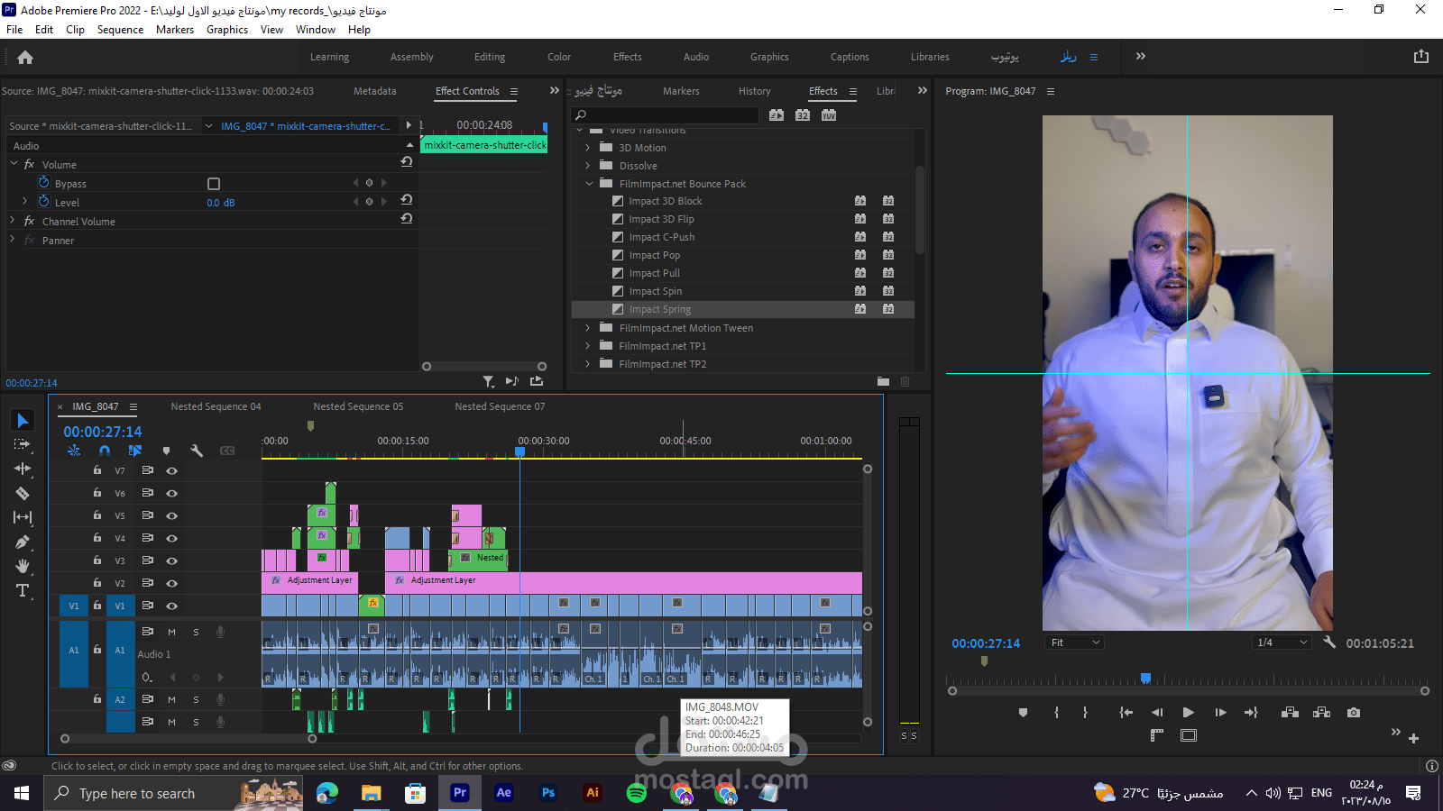Click add marker icon in timeline
The height and width of the screenshot is (811, 1443).
click(x=166, y=451)
